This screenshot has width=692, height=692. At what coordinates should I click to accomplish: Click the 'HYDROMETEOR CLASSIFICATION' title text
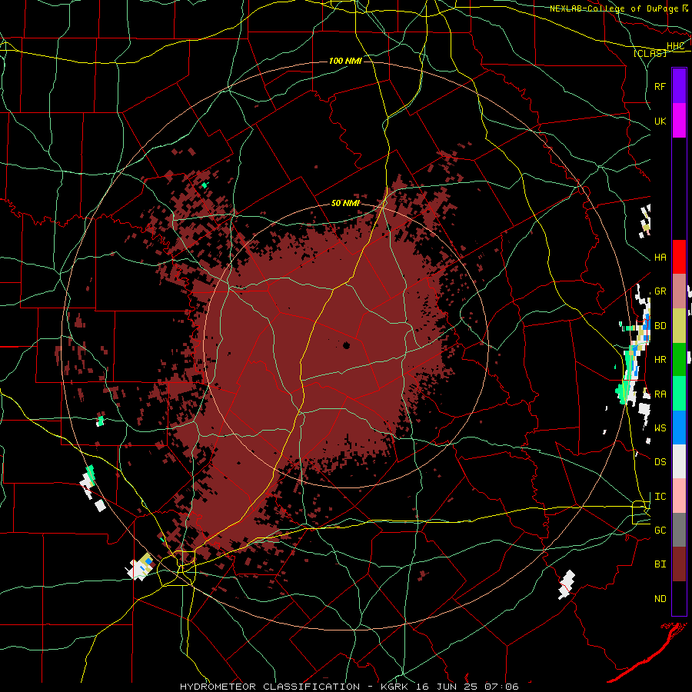point(270,687)
